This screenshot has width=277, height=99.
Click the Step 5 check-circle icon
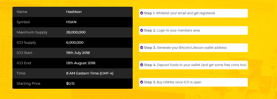click(x=142, y=82)
